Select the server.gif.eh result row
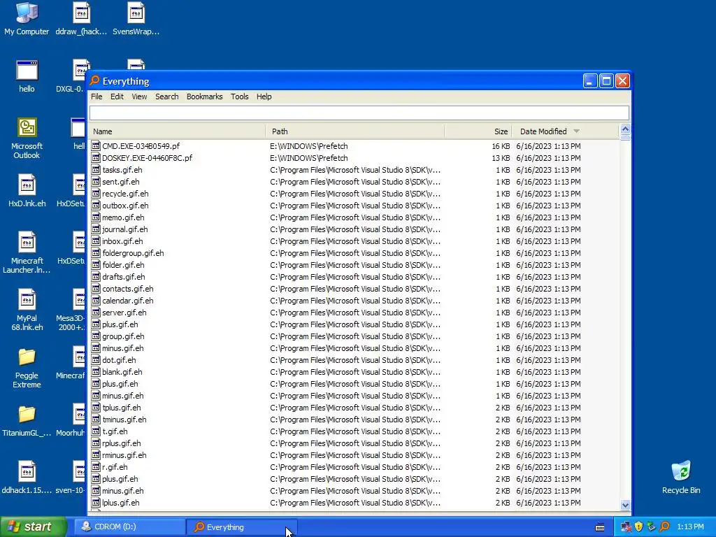The image size is (716, 537). 354,312
